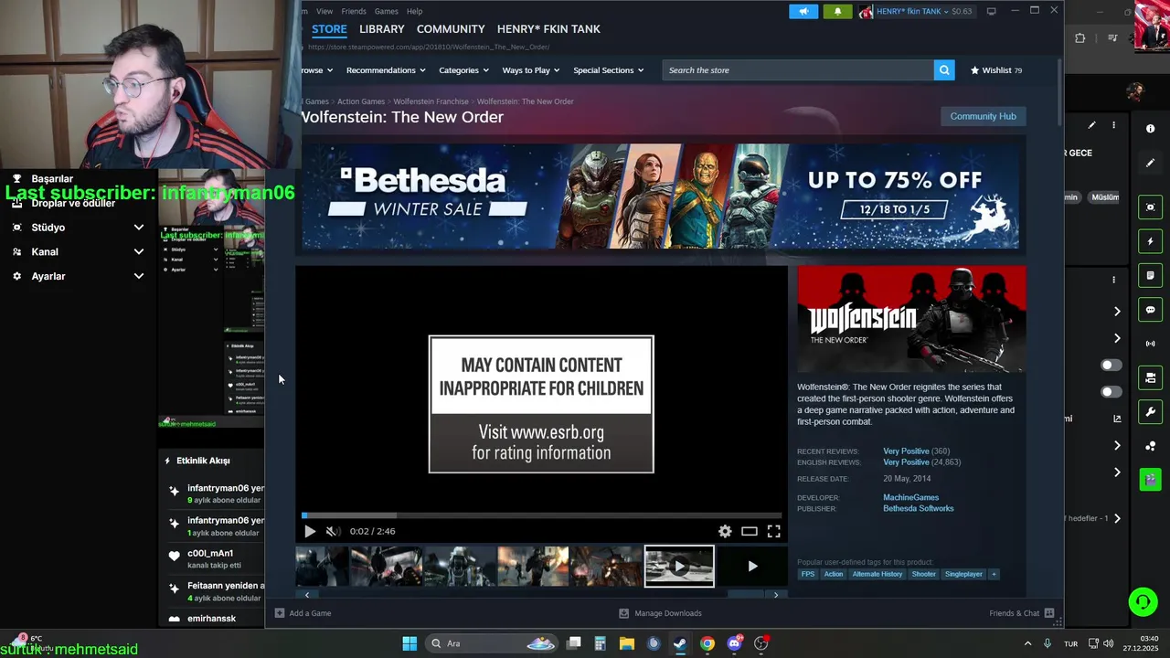1170x658 pixels.
Task: Open the Games menu in Steam
Action: click(386, 11)
